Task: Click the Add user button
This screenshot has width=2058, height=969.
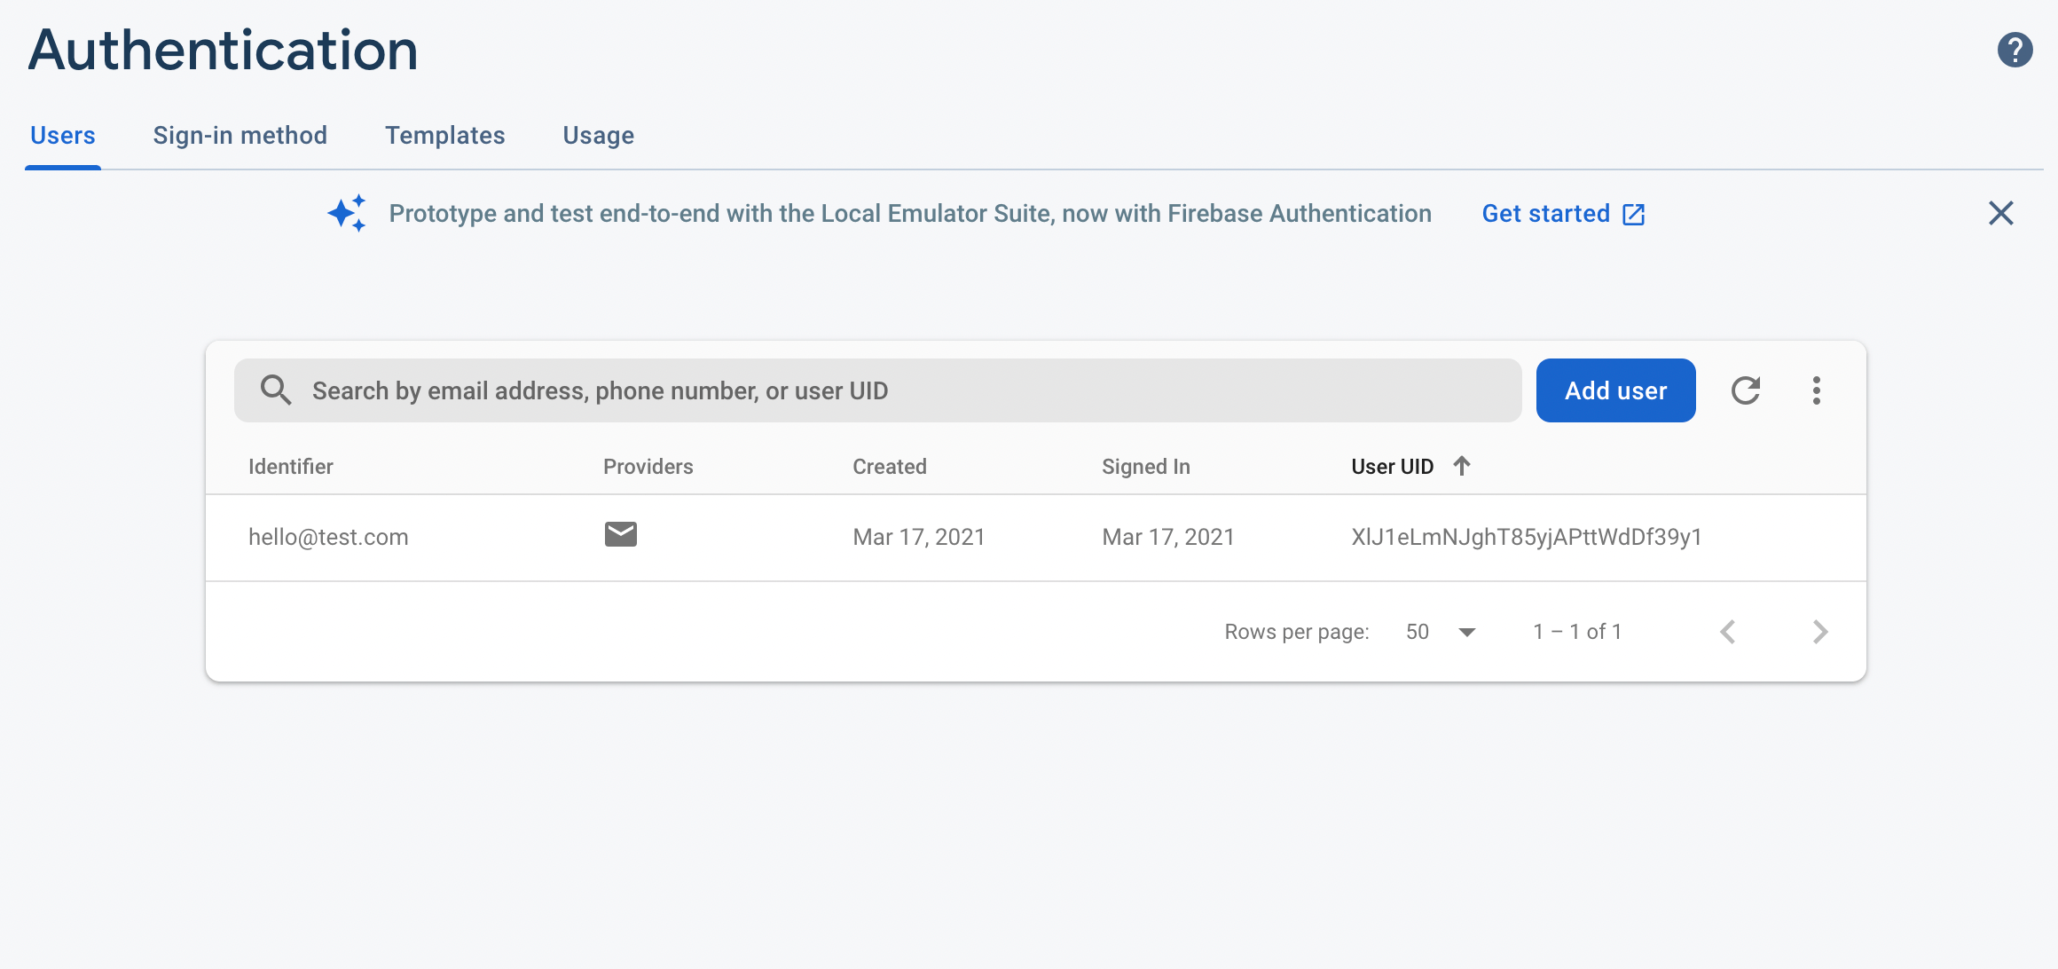Action: (1615, 390)
